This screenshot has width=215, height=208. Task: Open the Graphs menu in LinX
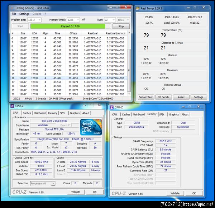[37, 14]
